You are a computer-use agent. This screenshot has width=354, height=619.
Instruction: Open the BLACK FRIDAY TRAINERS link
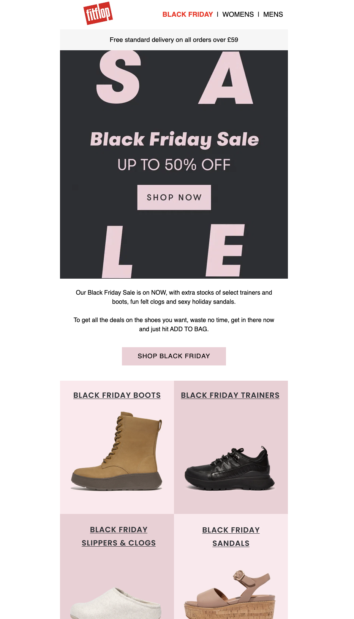tap(230, 395)
